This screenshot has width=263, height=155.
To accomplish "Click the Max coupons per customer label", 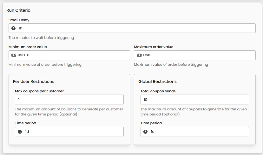I will pyautogui.click(x=39, y=91).
